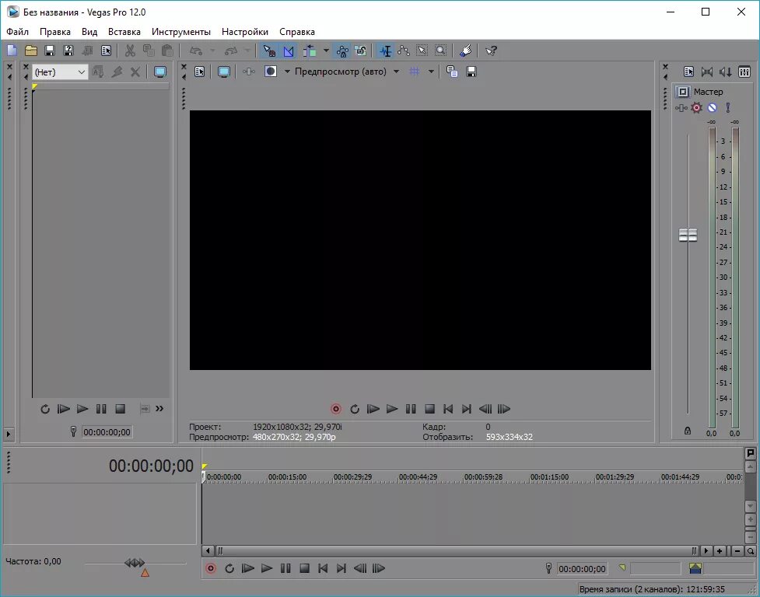Open the (Нет) preset combo box
Screen dimensions: 760x597
pos(60,71)
